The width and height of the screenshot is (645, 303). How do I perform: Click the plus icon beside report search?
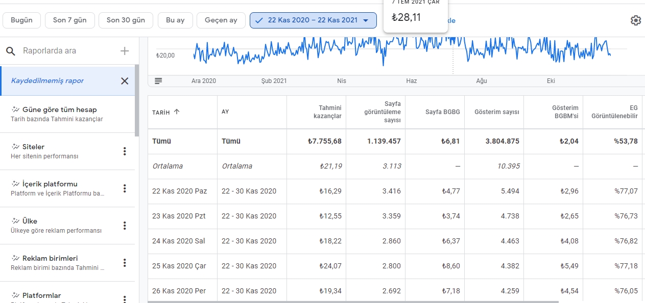click(x=125, y=51)
